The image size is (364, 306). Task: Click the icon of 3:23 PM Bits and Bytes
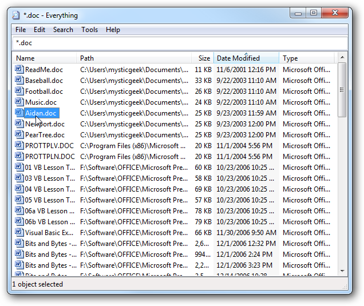[19, 265]
